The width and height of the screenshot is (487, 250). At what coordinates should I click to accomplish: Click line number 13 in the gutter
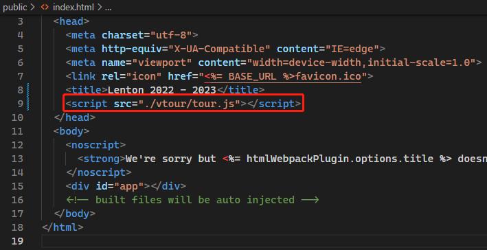pyautogui.click(x=17, y=159)
